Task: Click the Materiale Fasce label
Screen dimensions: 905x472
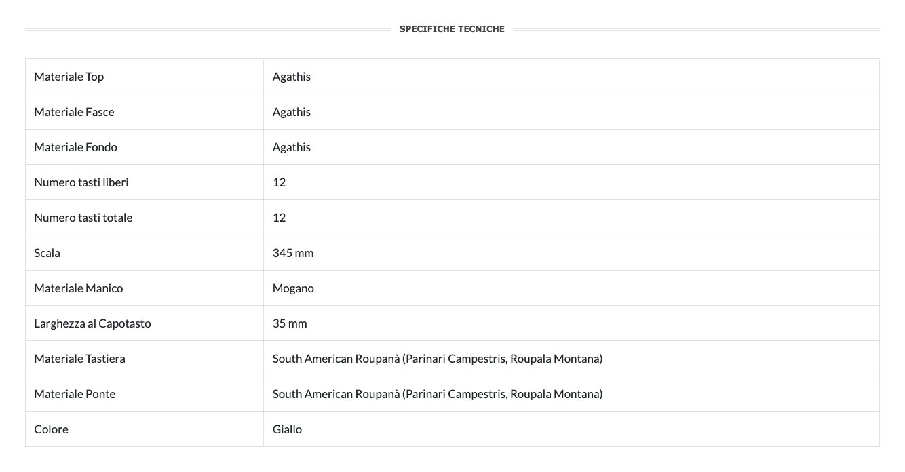Action: tap(74, 112)
